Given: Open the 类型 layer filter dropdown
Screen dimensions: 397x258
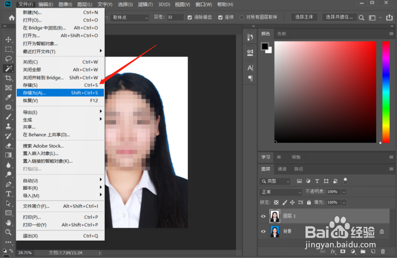Looking at the screenshot, I should [275, 181].
